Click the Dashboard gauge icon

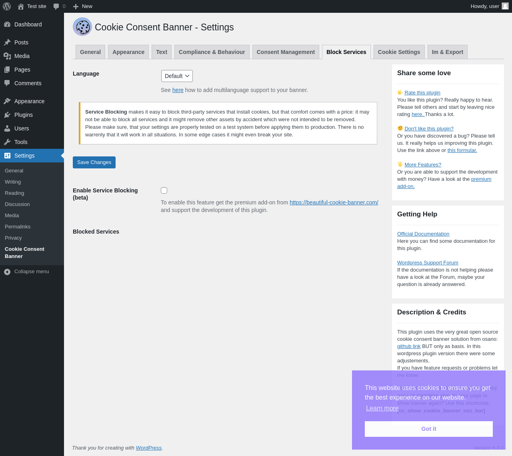click(x=7, y=24)
